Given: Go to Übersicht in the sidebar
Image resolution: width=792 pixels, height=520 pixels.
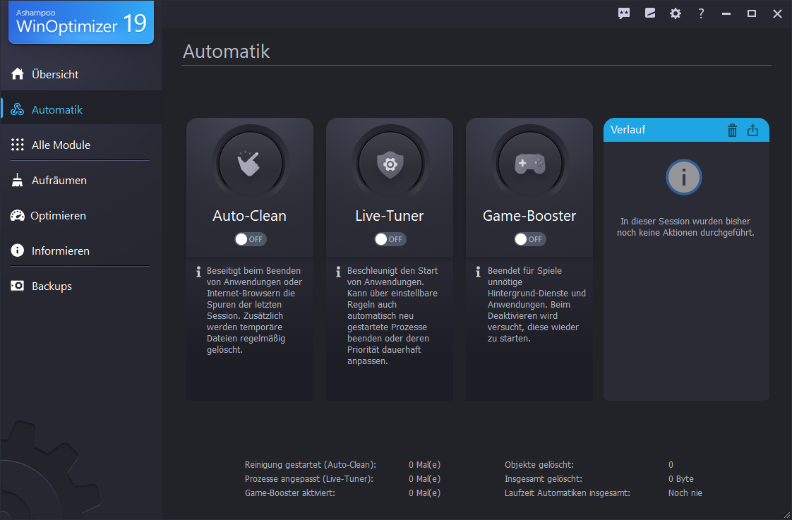Looking at the screenshot, I should 55,74.
